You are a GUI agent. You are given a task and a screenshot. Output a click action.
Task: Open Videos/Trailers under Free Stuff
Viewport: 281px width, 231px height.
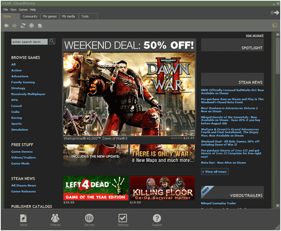pos(23,157)
